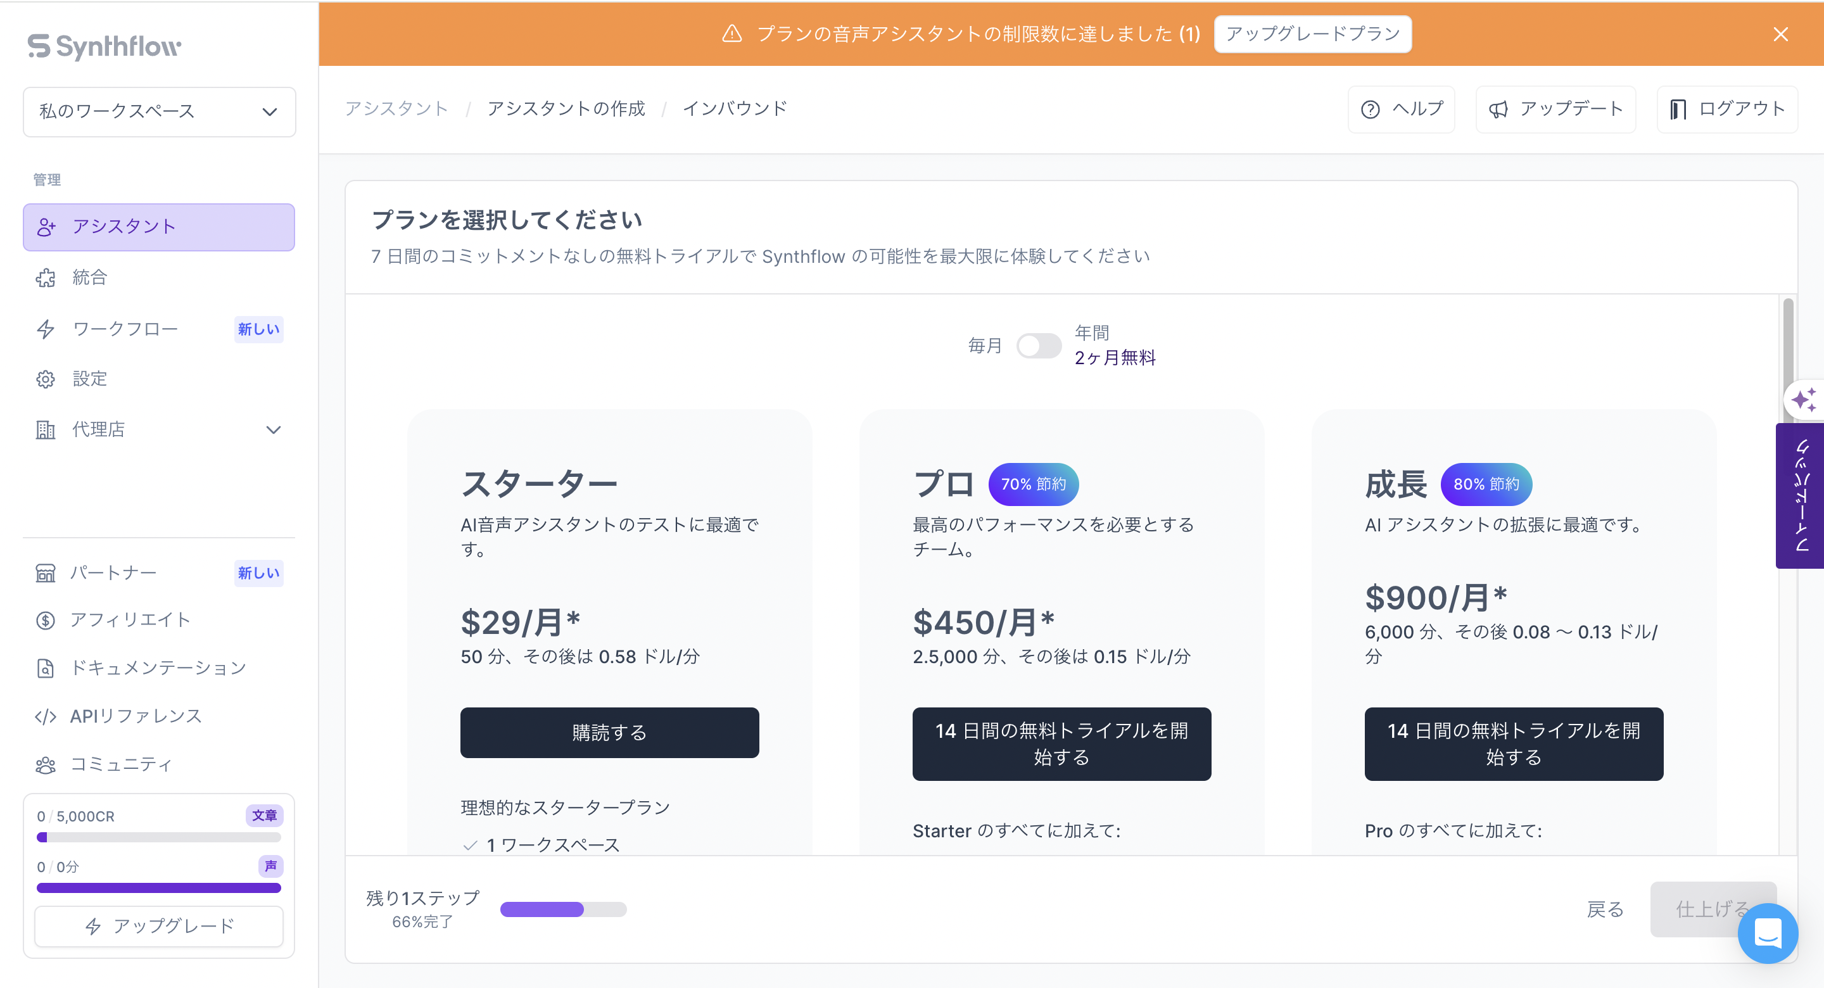The height and width of the screenshot is (988, 1824).
Task: Click the アップデート button
Action: click(x=1555, y=109)
